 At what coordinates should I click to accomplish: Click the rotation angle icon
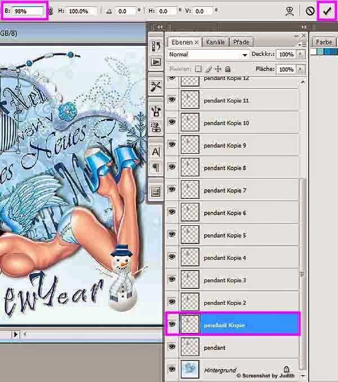click(109, 11)
